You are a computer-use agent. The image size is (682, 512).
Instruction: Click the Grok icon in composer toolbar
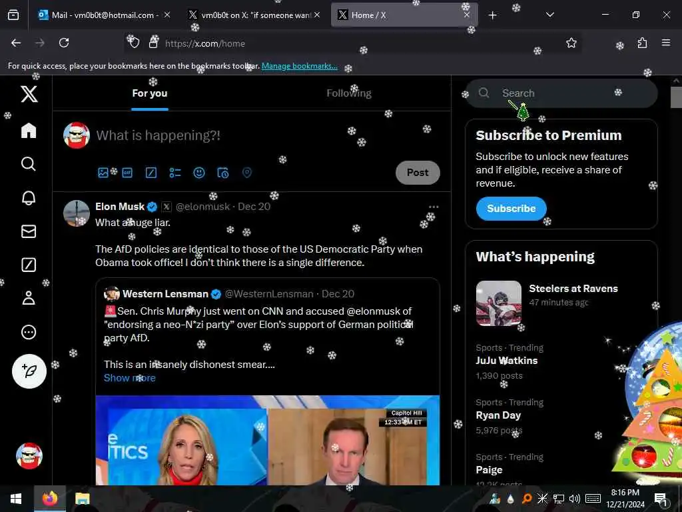(x=151, y=173)
